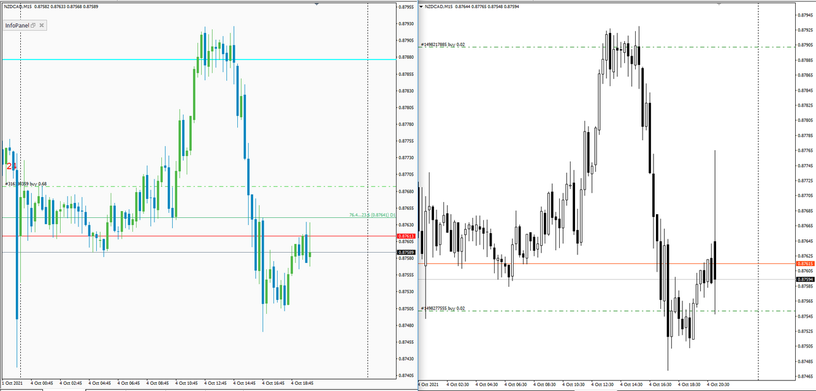Click 0.87430 on left price scale
Screen dimensions: 816x391
coord(406,359)
